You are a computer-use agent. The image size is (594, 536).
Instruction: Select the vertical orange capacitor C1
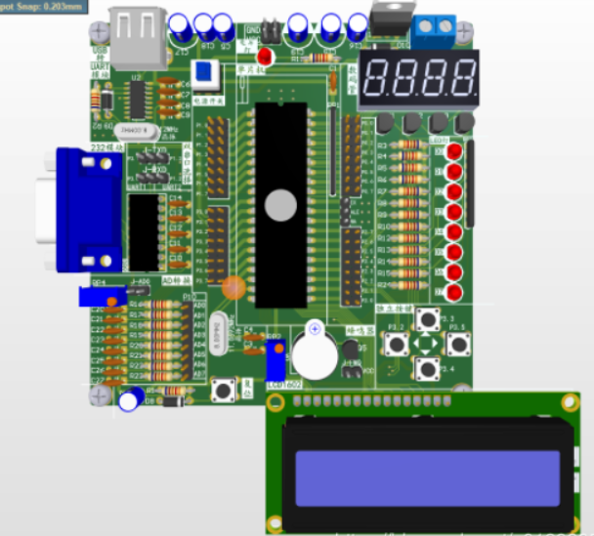[333, 81]
